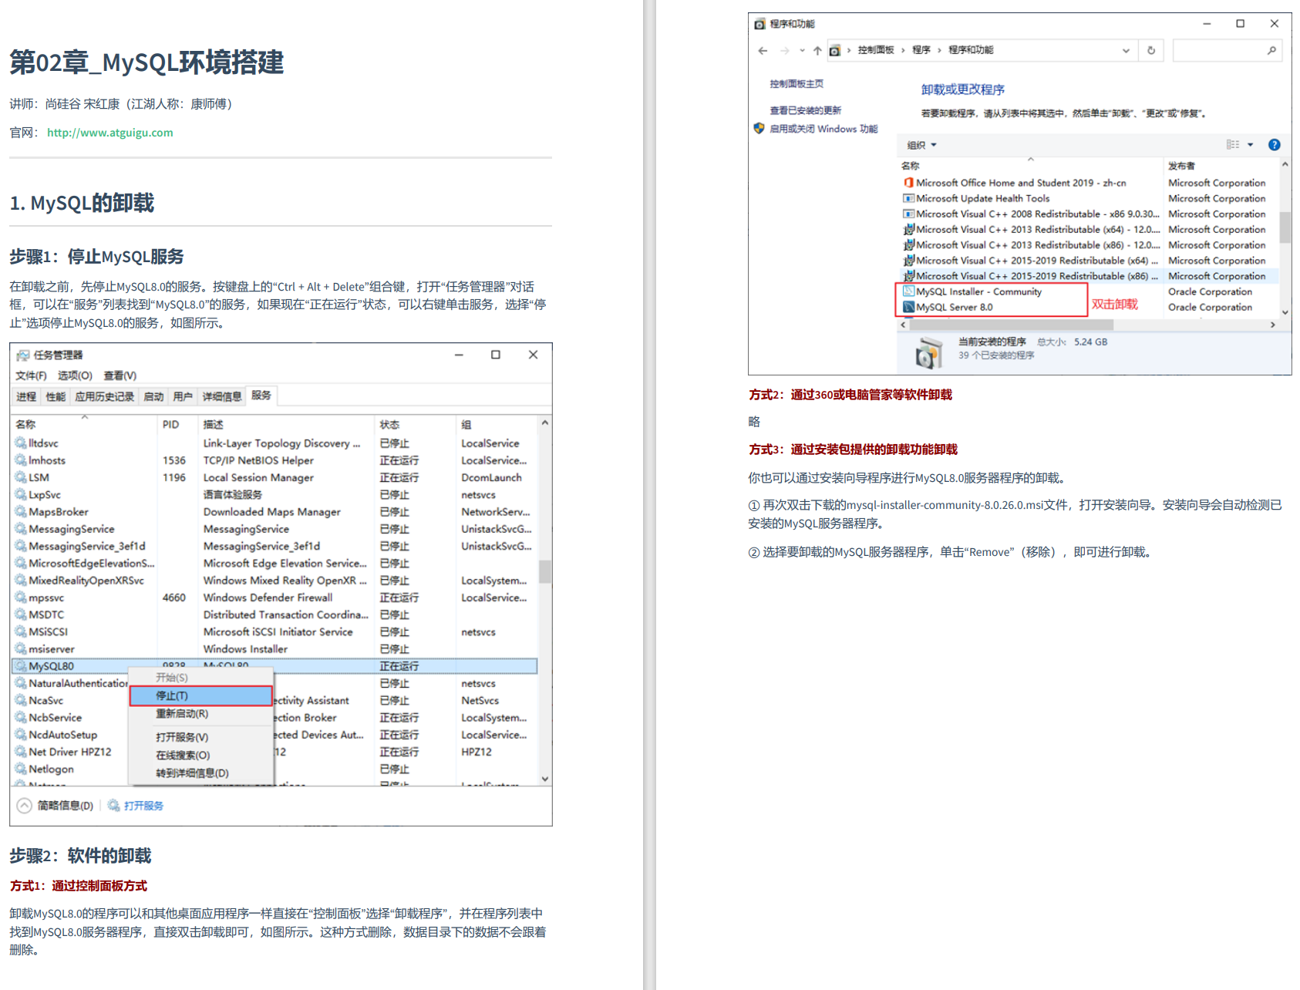Open the 组织 dropdown menu
The image size is (1300, 990).
(921, 144)
